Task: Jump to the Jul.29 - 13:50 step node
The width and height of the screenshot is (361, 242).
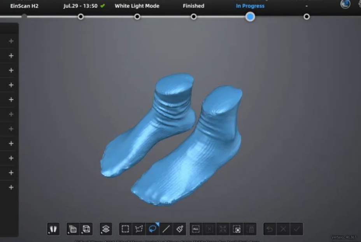Action: tap(81, 17)
